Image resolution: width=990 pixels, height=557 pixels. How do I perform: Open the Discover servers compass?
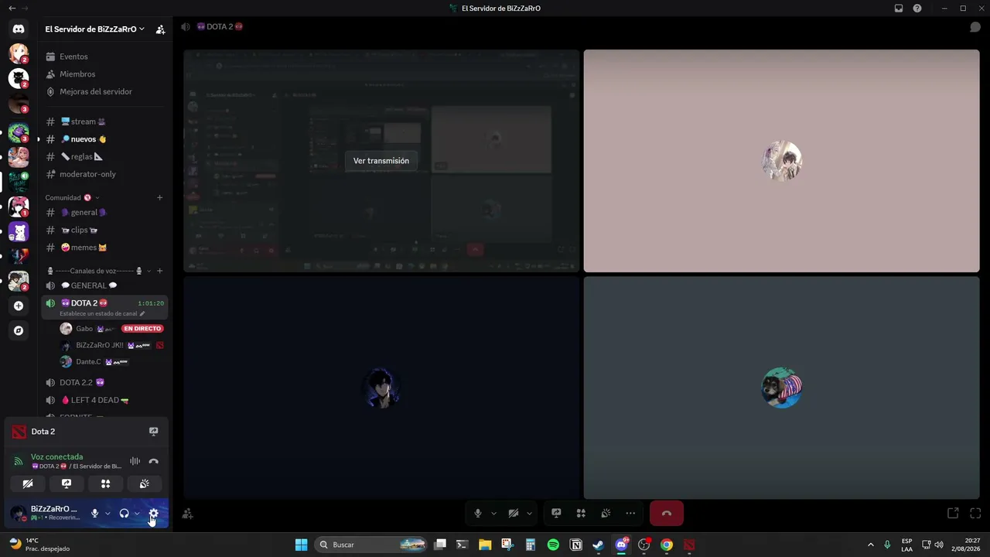[19, 330]
